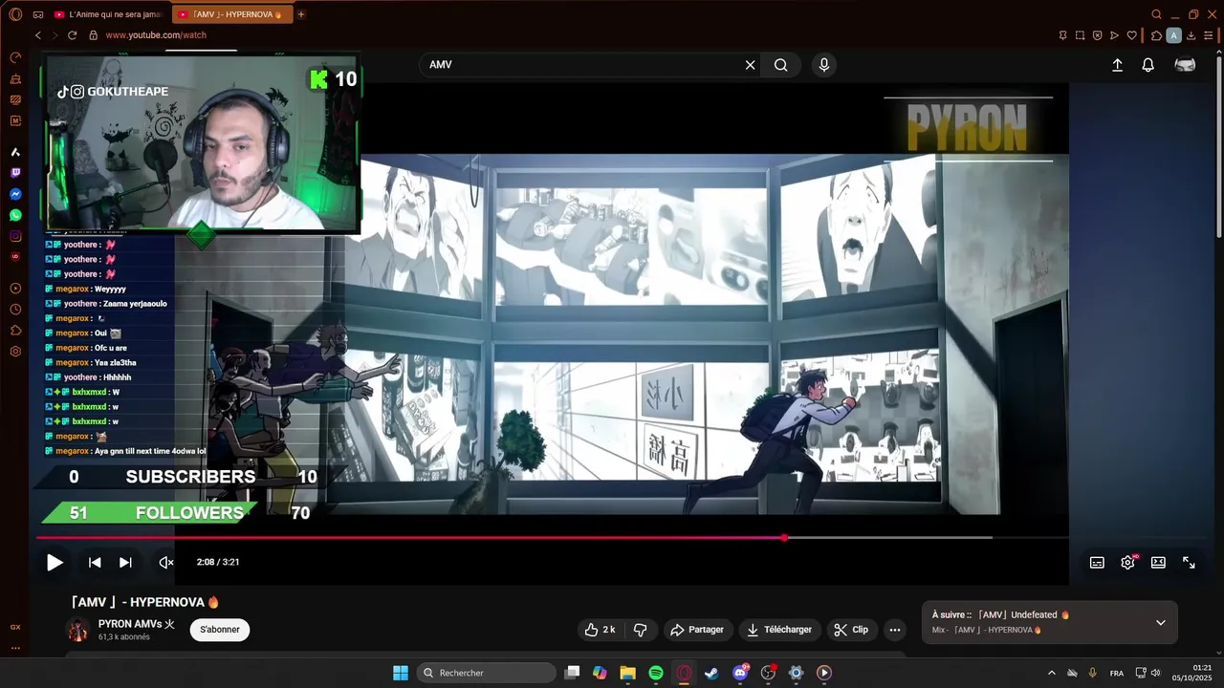Open Opera easy setup sliders icon
The width and height of the screenshot is (1224, 688).
pyautogui.click(x=1209, y=35)
